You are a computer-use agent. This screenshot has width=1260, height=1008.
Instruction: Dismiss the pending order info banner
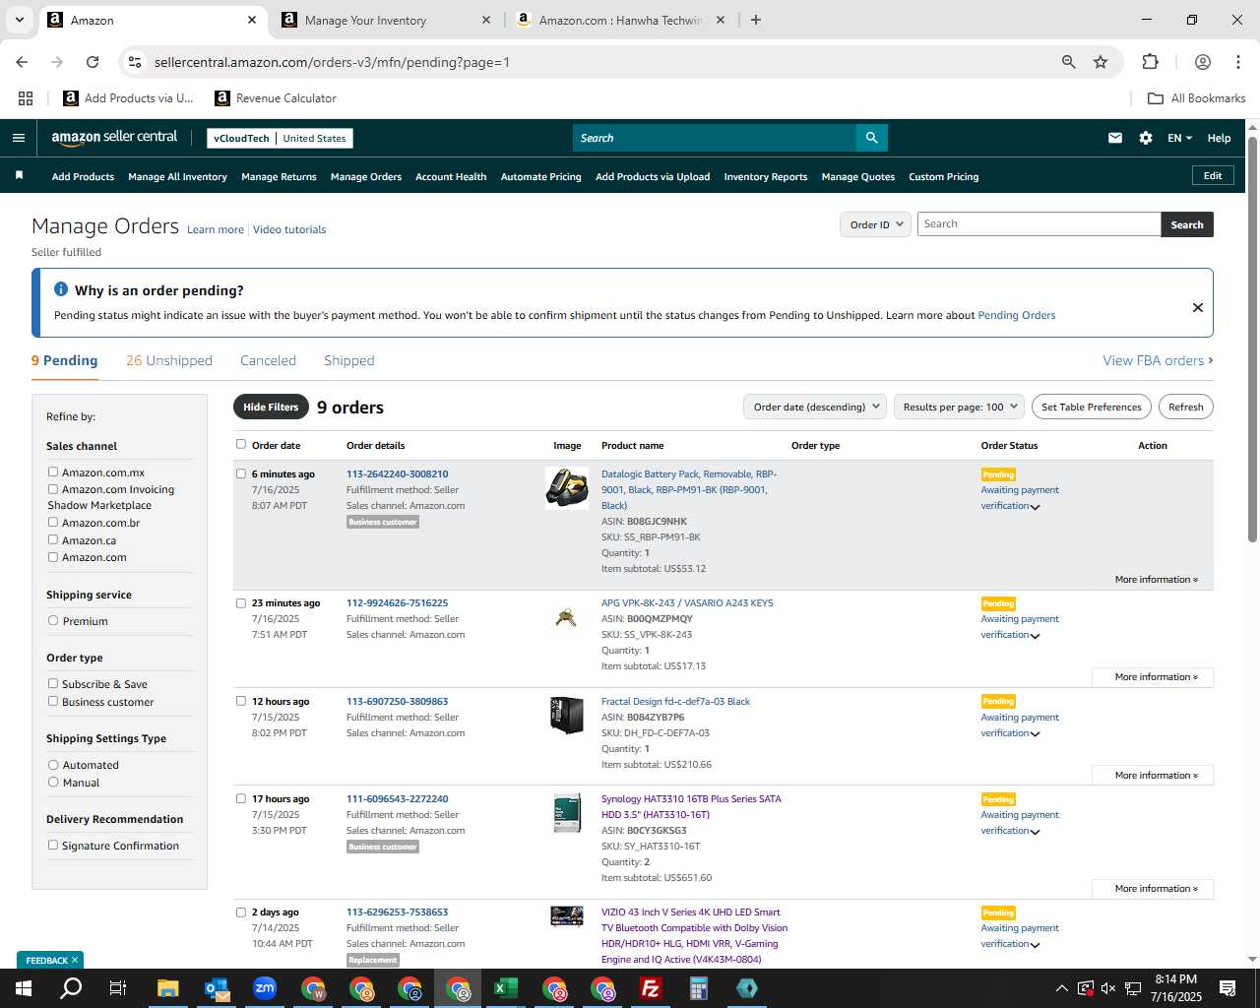point(1198,307)
